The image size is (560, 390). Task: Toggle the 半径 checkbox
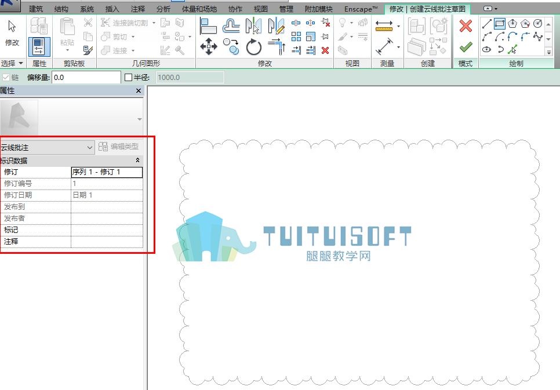[x=129, y=77]
